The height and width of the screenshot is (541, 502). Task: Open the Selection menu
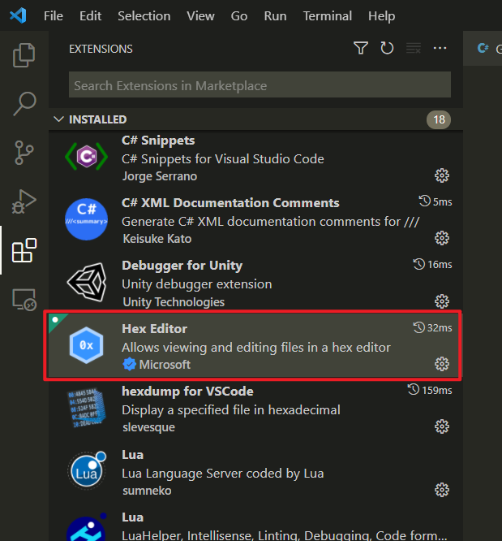click(144, 16)
